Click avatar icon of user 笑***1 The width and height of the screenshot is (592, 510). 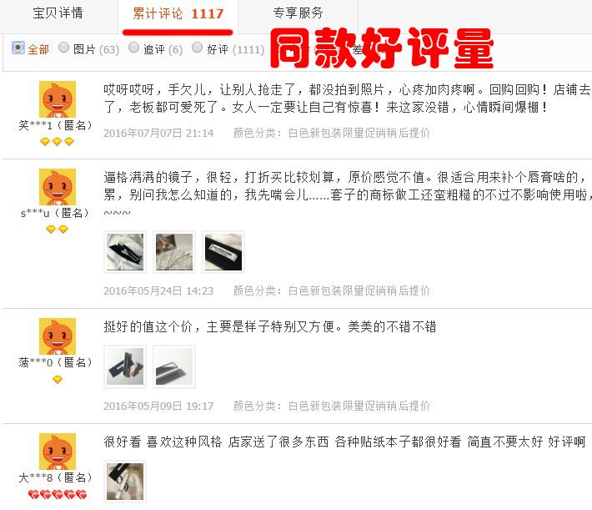(58, 99)
